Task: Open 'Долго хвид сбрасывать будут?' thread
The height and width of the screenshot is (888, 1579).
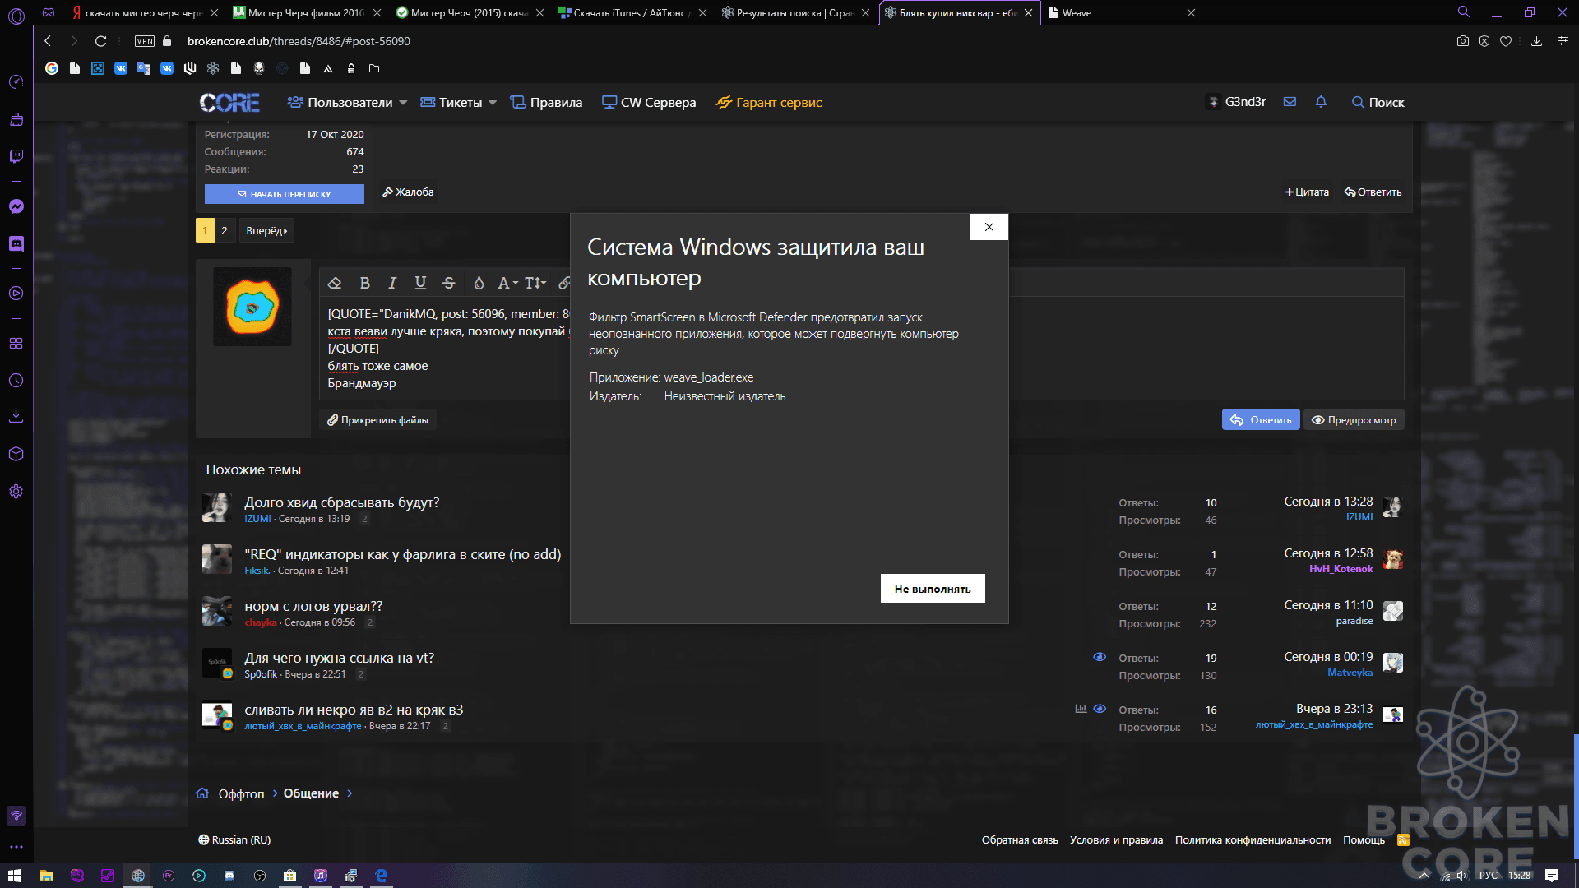Action: (x=342, y=502)
